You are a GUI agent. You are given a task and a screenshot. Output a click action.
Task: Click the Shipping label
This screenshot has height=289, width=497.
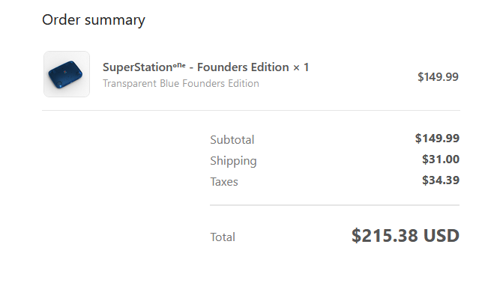pos(233,161)
